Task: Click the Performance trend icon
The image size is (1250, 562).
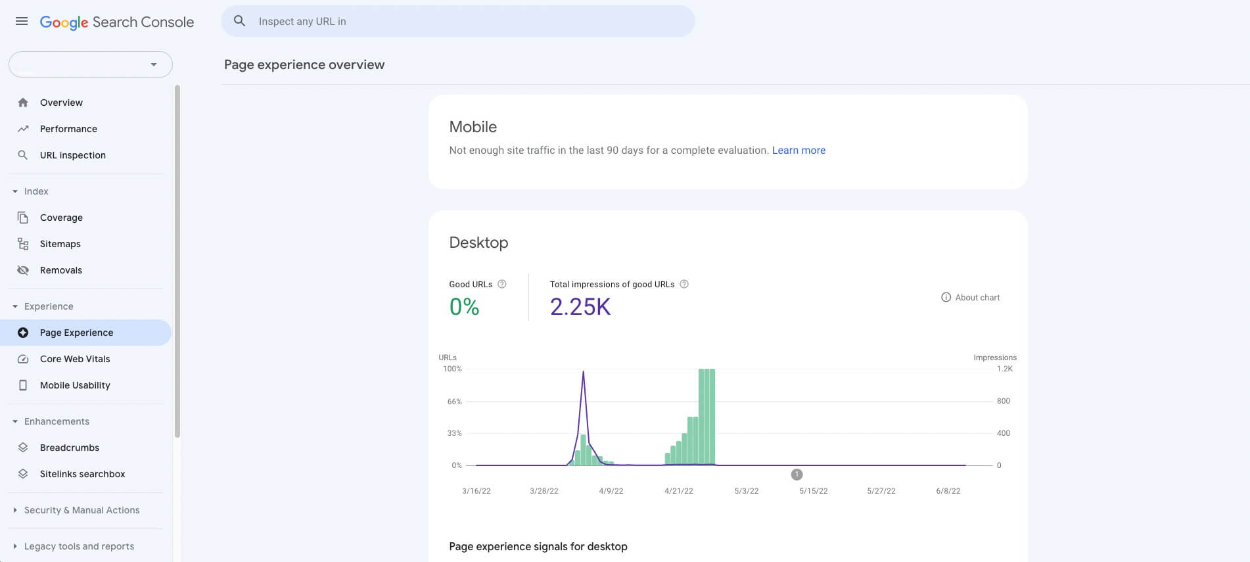Action: coord(23,129)
